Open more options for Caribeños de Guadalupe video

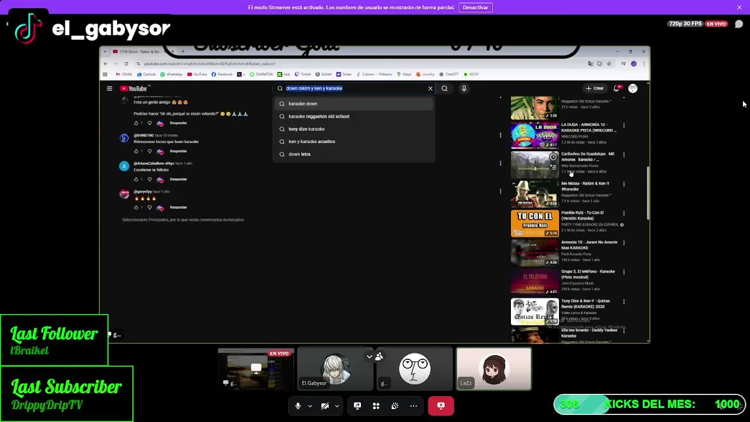pos(624,155)
